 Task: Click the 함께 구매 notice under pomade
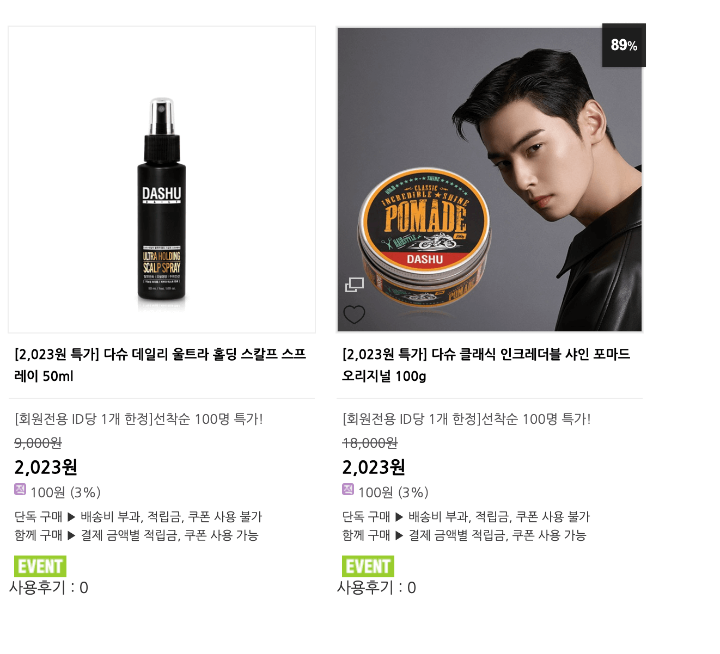pos(464,535)
